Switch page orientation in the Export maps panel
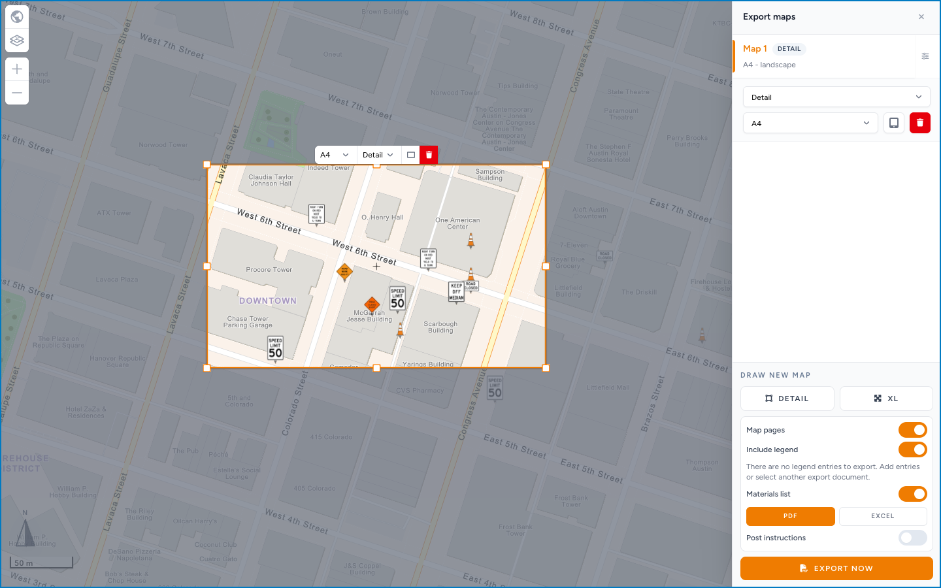Image resolution: width=941 pixels, height=588 pixels. point(894,123)
